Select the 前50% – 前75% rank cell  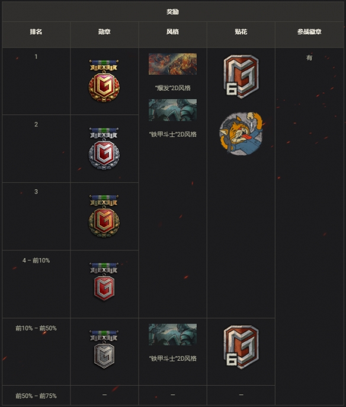pyautogui.click(x=36, y=396)
